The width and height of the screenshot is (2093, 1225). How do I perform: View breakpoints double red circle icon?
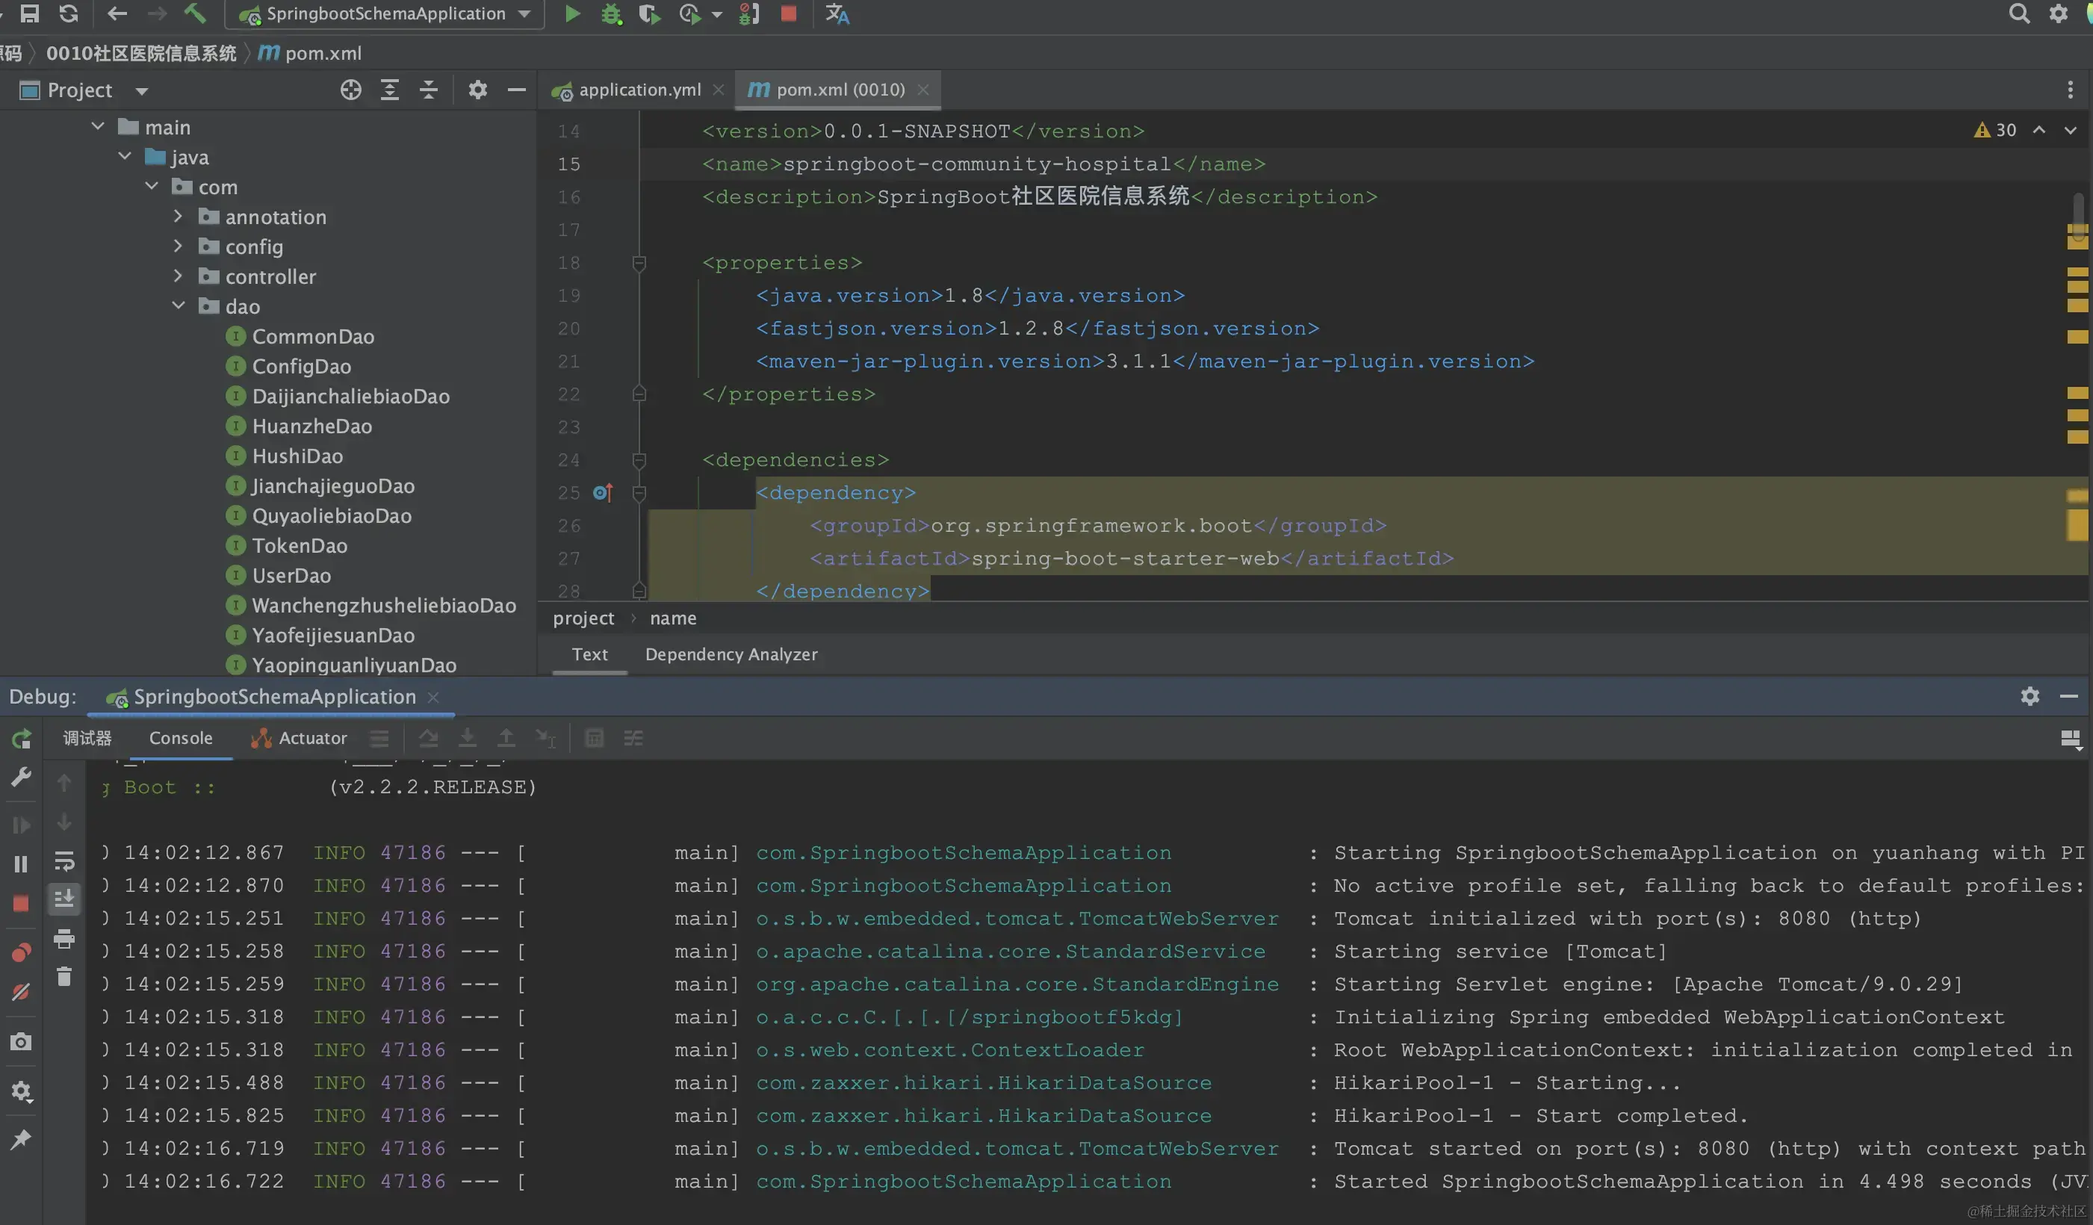(x=21, y=952)
